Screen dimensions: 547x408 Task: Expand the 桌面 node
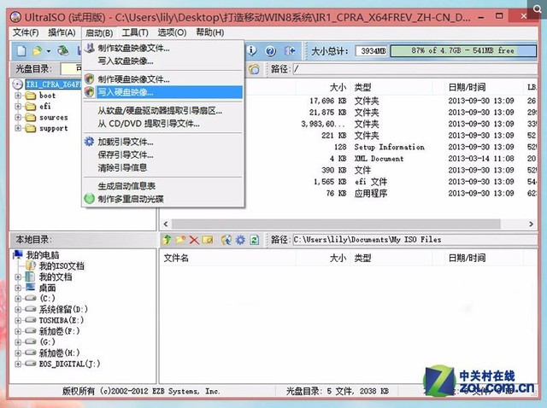18,288
